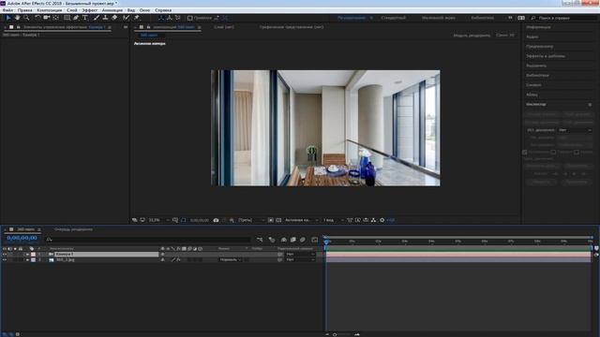Click the Draft 3D icon in timeline
Image resolution: width=600 pixels, height=337 pixels.
tap(272, 240)
